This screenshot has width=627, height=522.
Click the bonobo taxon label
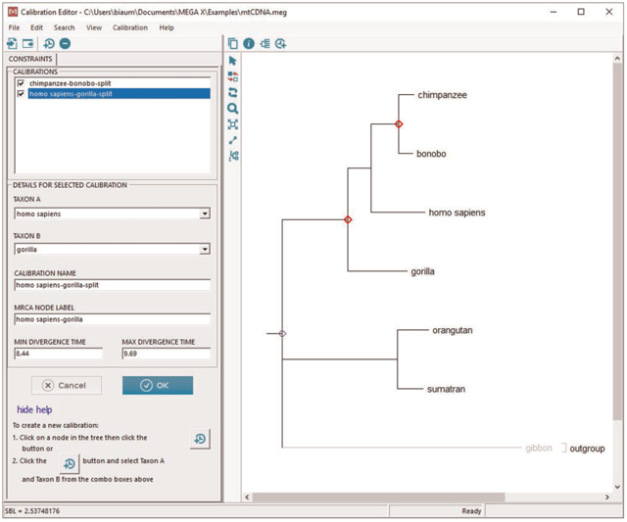tap(431, 154)
